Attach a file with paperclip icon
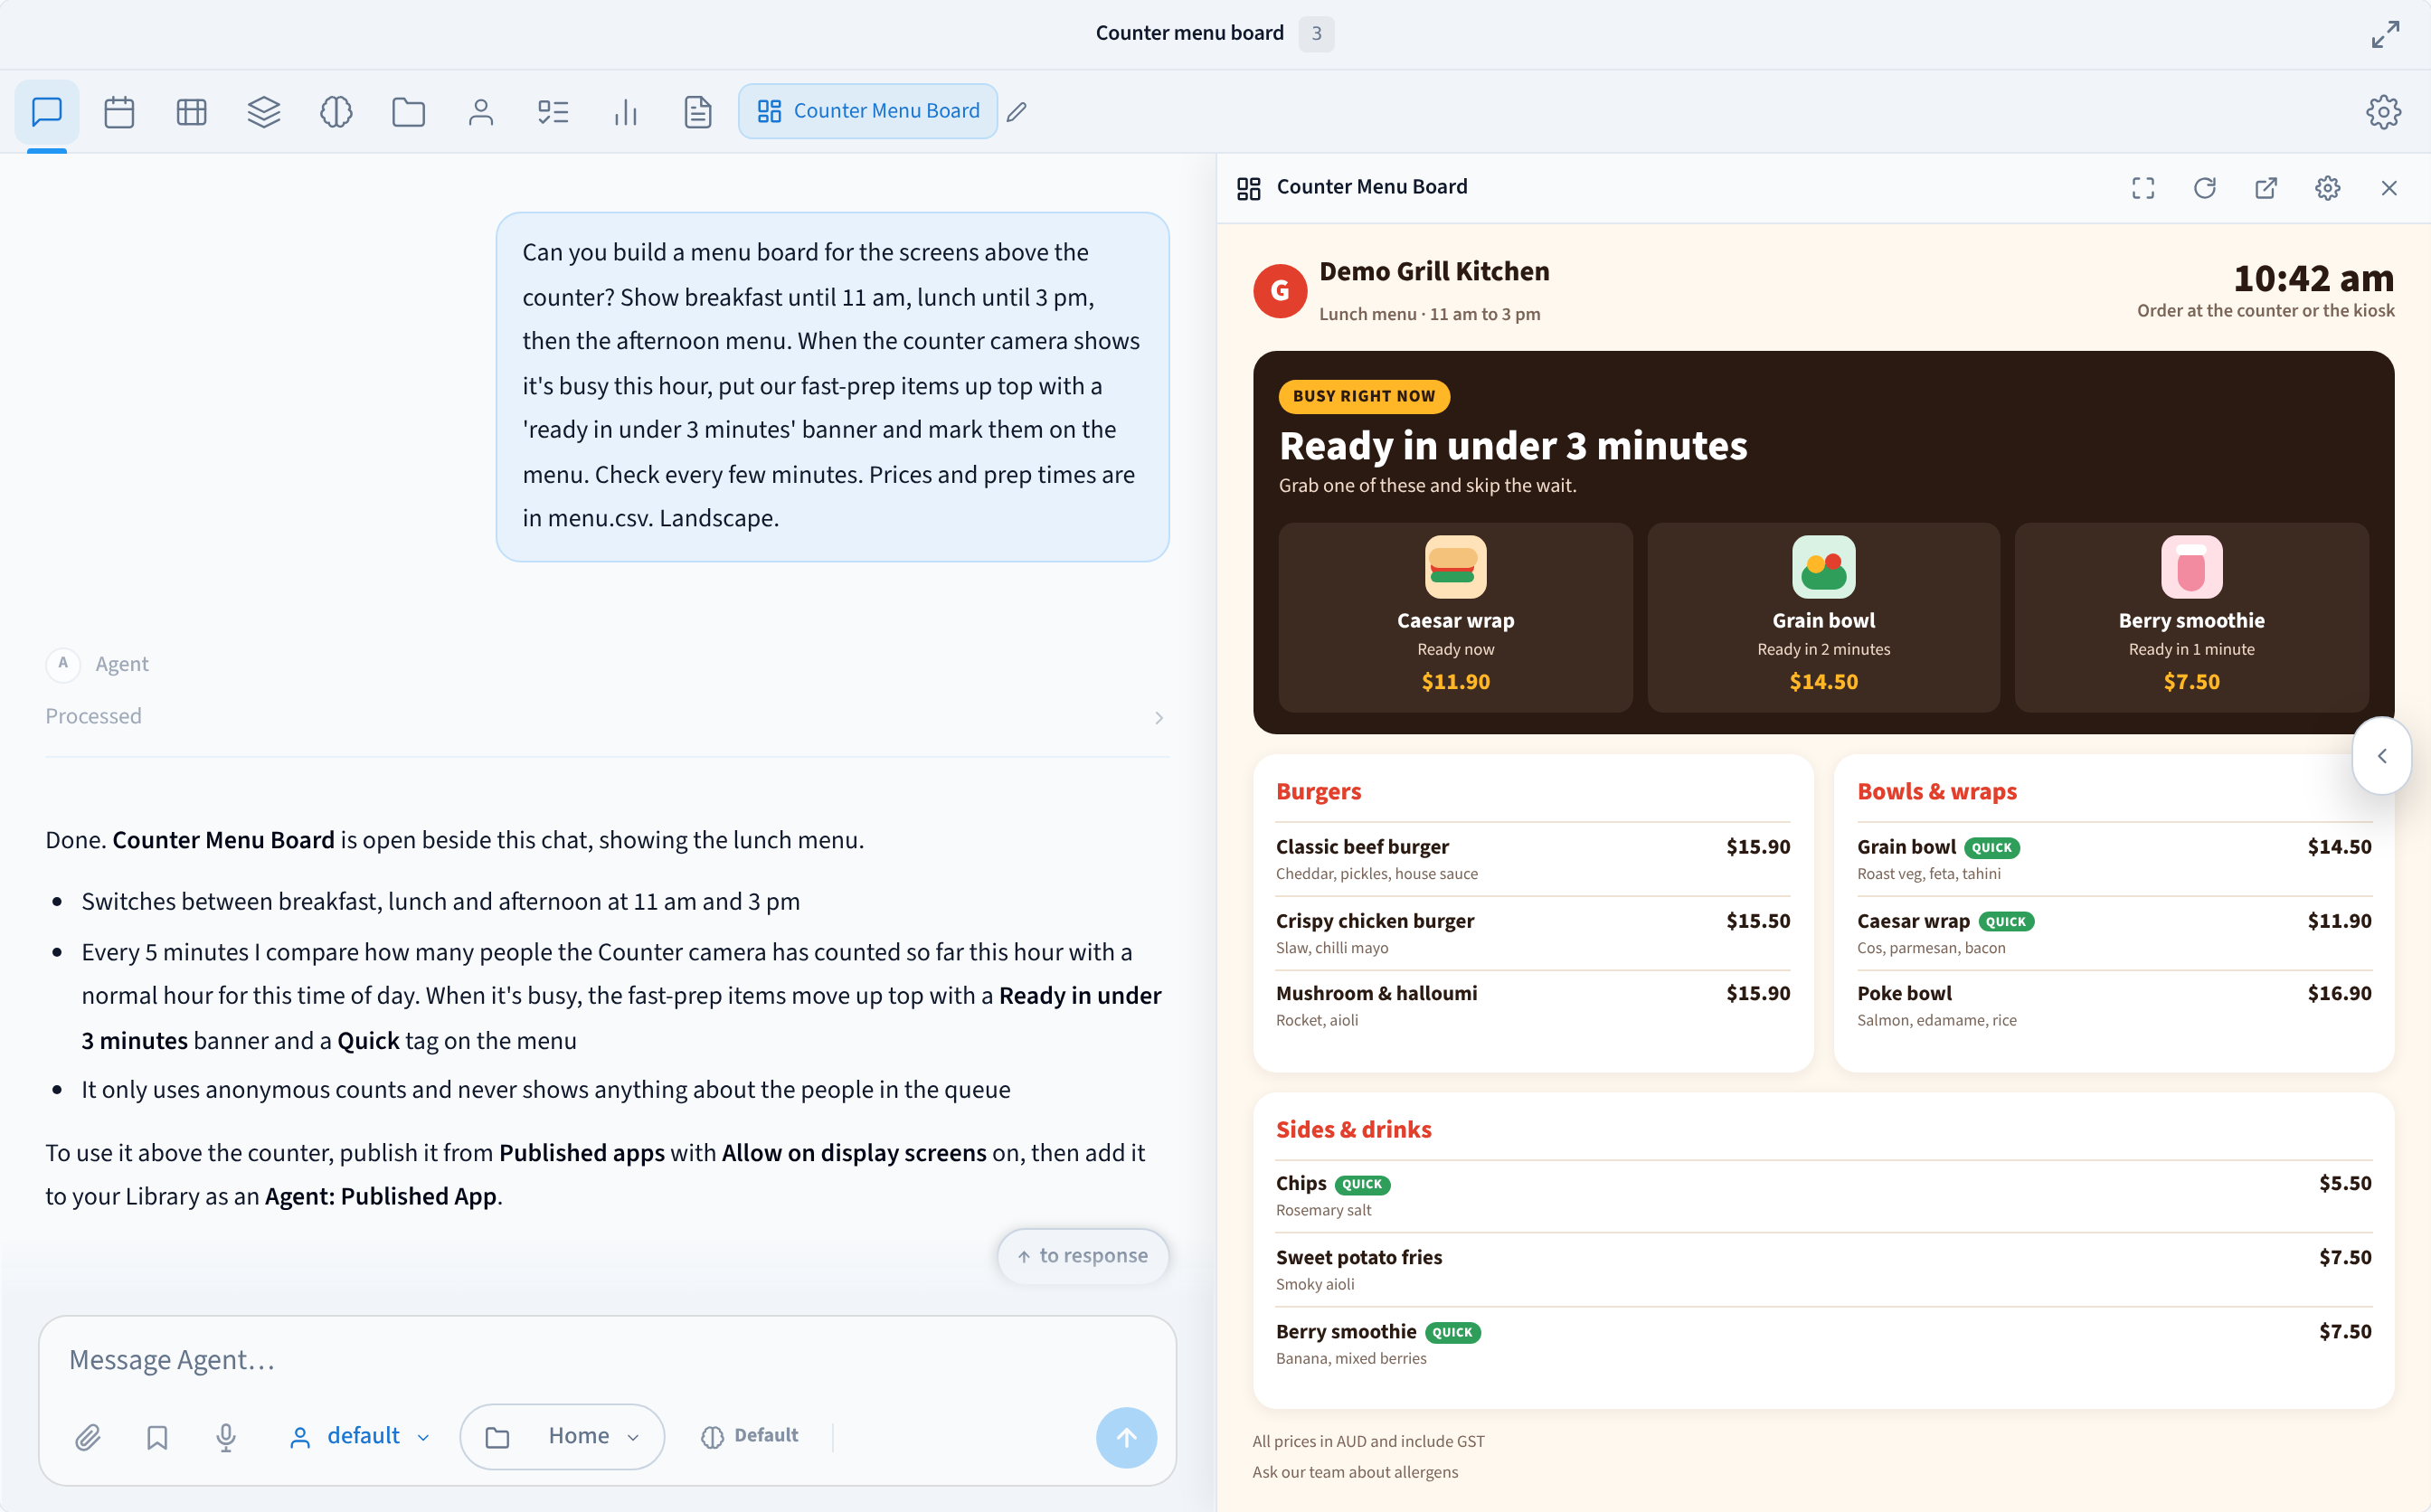 click(88, 1437)
